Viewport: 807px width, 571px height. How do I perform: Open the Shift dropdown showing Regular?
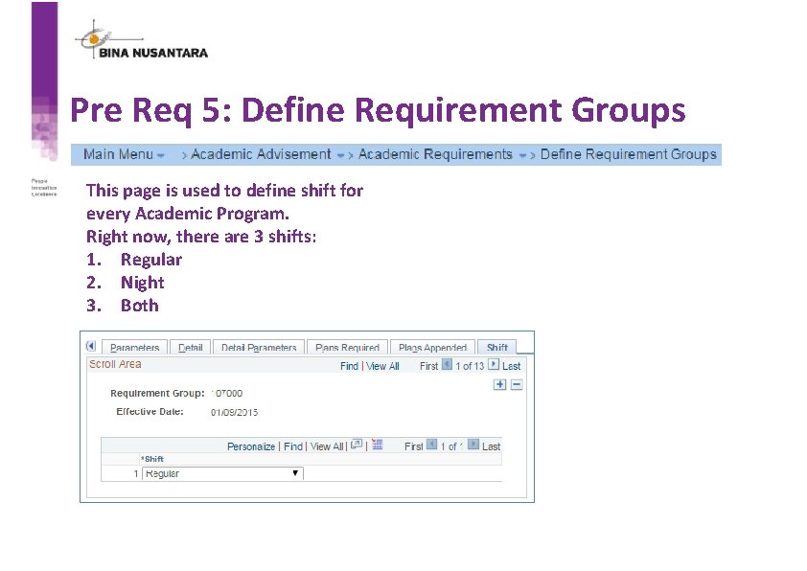click(x=296, y=473)
